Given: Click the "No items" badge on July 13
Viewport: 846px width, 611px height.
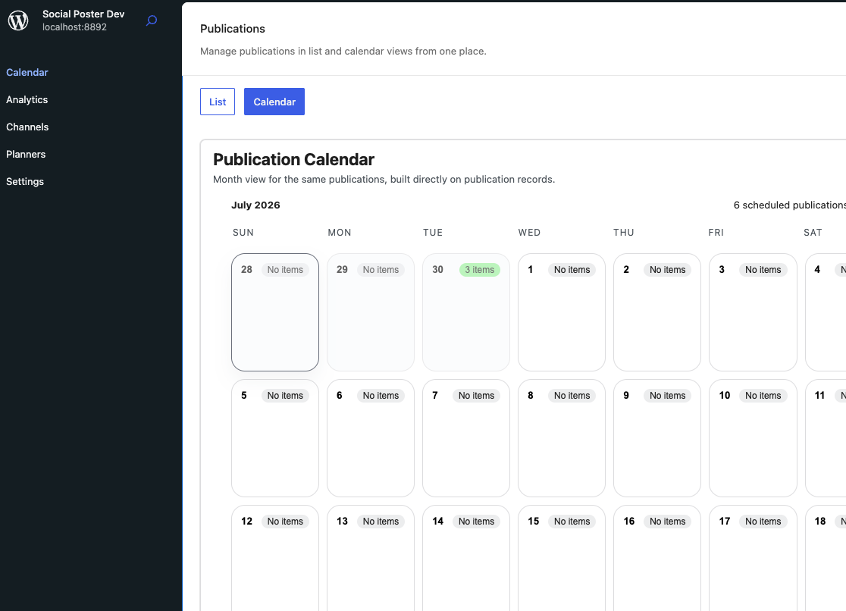Looking at the screenshot, I should pos(381,522).
